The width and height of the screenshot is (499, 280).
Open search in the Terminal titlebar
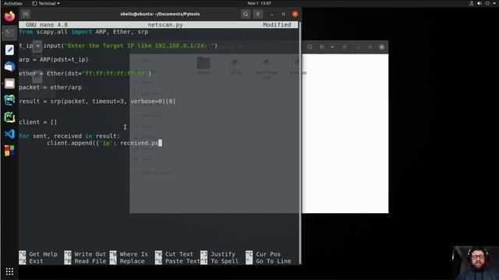(x=246, y=14)
